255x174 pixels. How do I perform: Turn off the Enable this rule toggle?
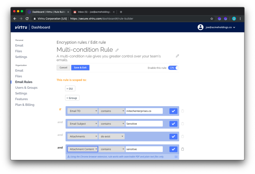[x=173, y=68]
